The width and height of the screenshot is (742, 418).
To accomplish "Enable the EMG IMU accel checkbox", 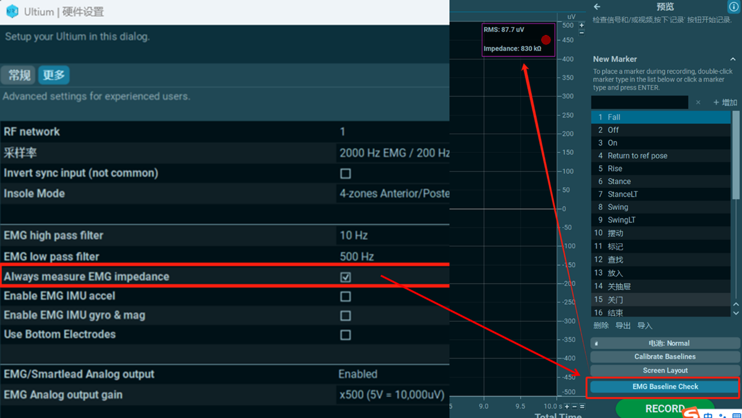I will 346,296.
